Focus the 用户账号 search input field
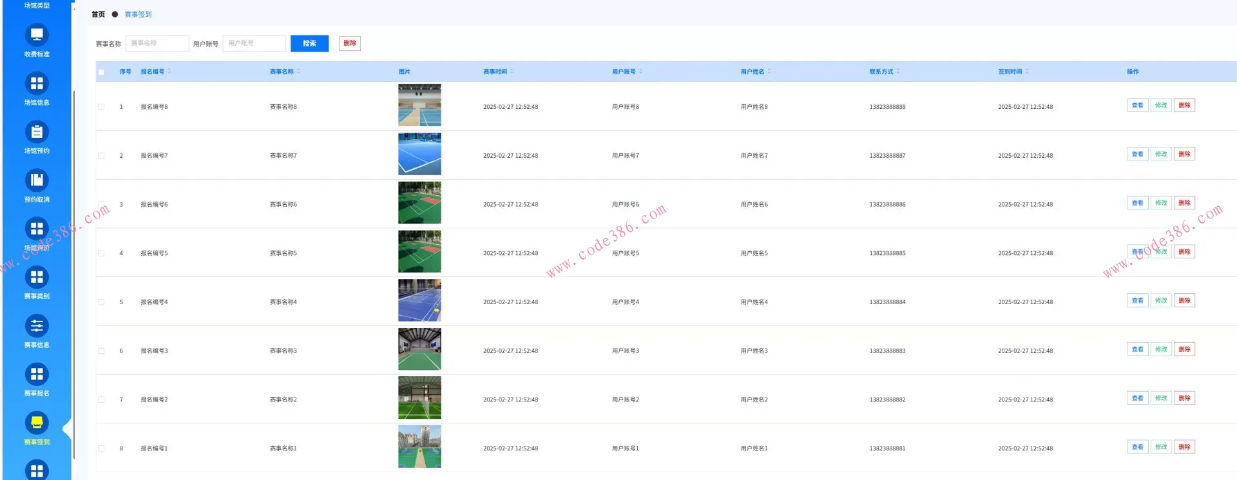This screenshot has height=480, width=1237. (254, 43)
